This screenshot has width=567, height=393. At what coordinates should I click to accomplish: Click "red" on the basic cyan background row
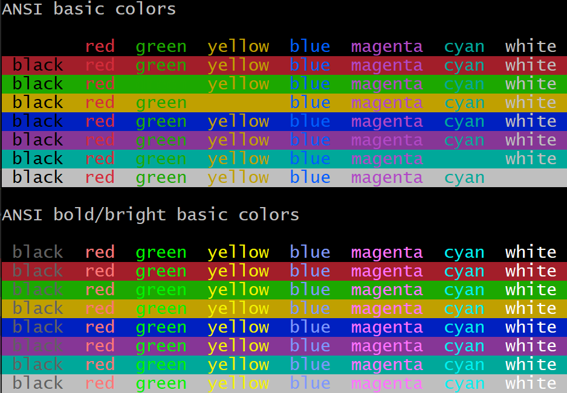tap(100, 159)
